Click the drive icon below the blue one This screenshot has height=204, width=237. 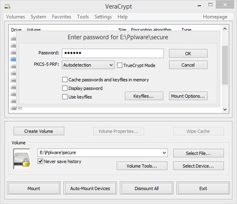(x=13, y=66)
